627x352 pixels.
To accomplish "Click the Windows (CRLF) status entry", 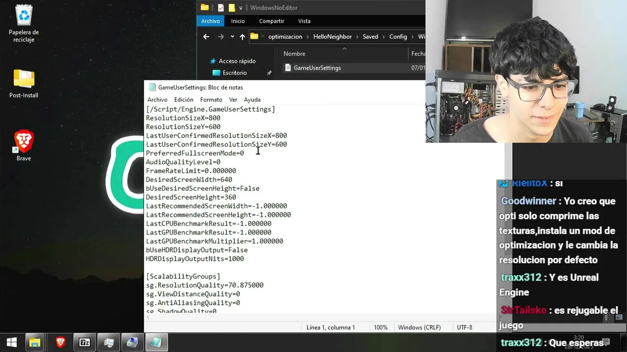I will tap(419, 328).
